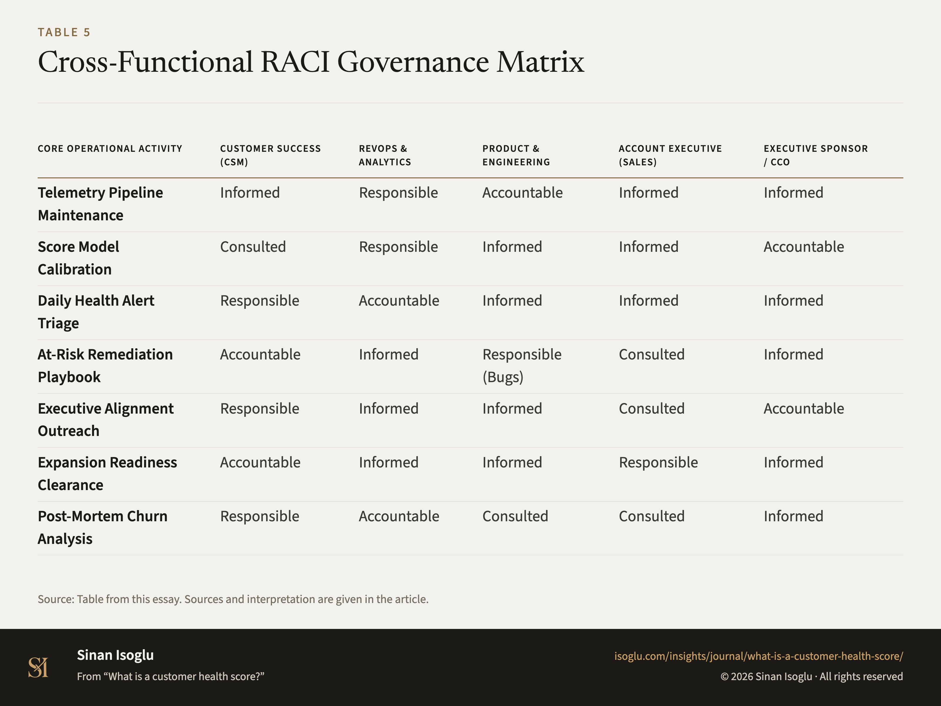Select the Post-Mortem Churn Analysis row label
The width and height of the screenshot is (941, 706).
[x=103, y=527]
